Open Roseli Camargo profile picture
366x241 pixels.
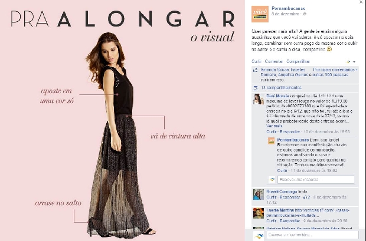tap(259, 194)
